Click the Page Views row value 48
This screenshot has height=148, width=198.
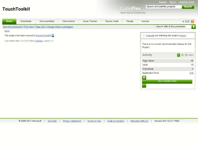[x=192, y=61]
